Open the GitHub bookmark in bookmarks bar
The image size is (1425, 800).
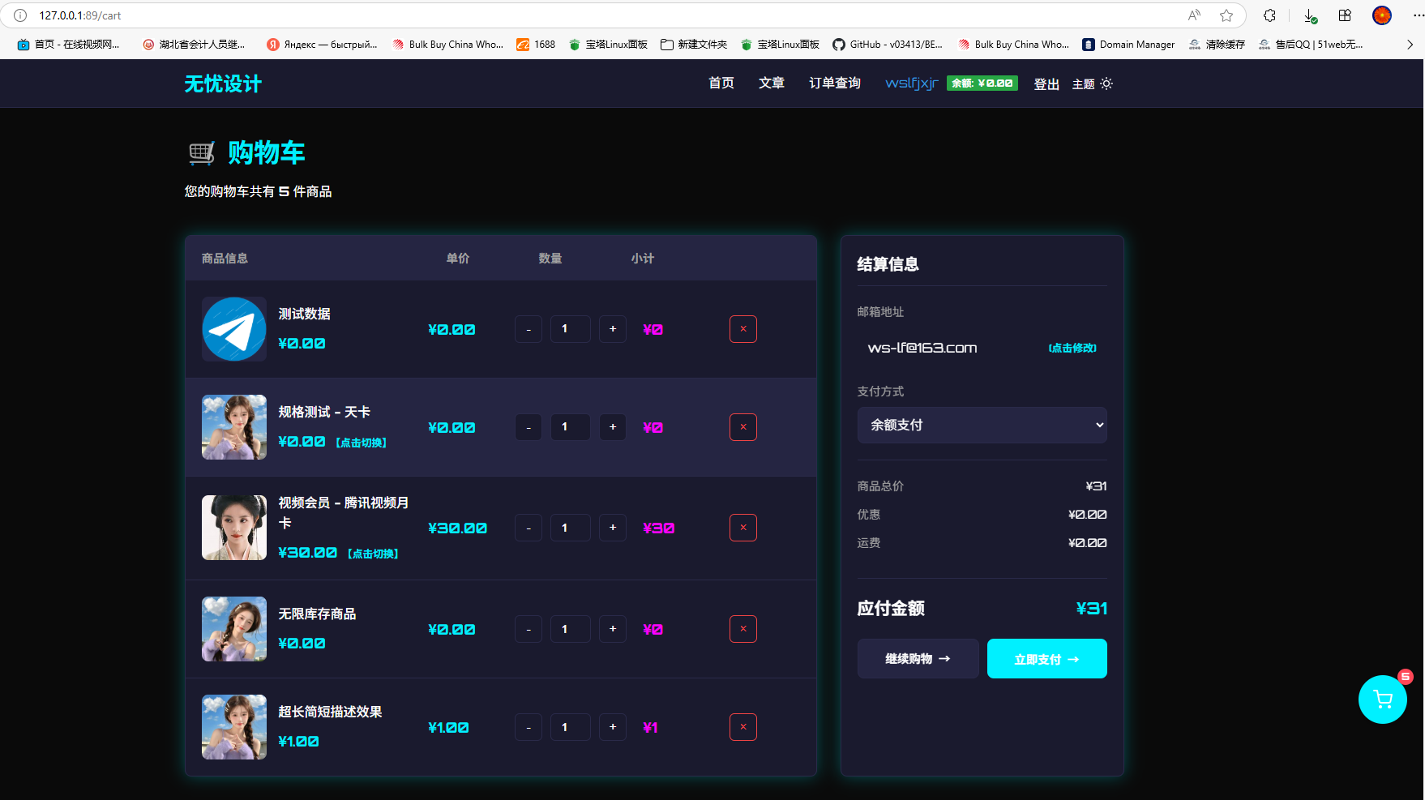888,45
